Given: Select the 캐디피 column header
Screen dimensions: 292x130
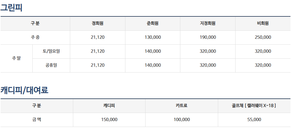Looking at the screenshot, I should (109, 106).
